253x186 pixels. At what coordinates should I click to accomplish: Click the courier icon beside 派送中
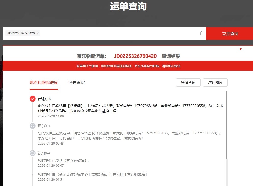point(33,126)
